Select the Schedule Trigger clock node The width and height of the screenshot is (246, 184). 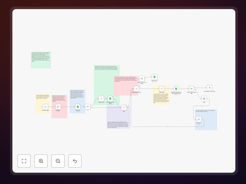pyautogui.click(x=45, y=107)
